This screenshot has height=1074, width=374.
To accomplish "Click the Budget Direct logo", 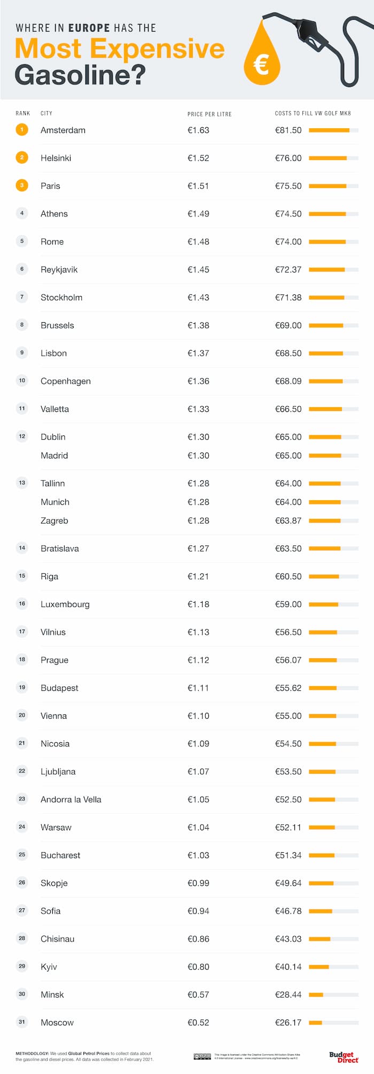I will point(343,1056).
